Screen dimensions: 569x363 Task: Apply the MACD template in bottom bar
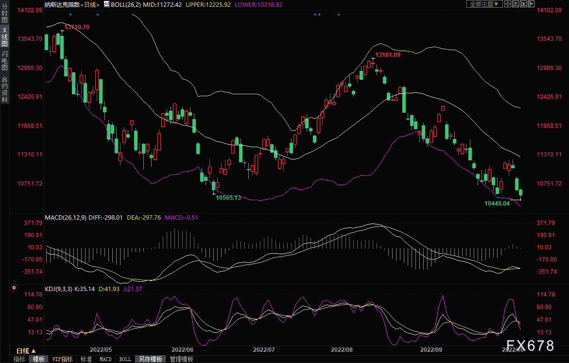coord(105,359)
